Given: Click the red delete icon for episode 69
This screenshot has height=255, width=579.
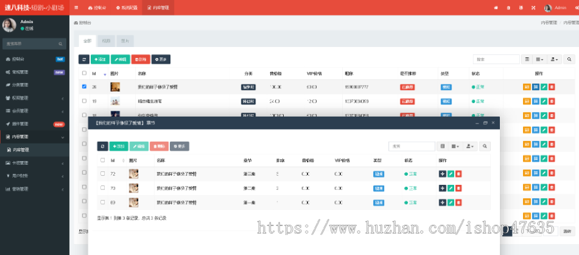Looking at the screenshot, I should (x=458, y=203).
